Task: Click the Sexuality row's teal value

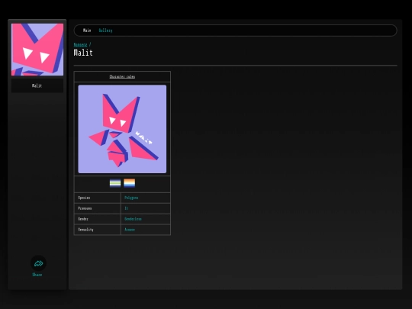Action: coord(130,230)
